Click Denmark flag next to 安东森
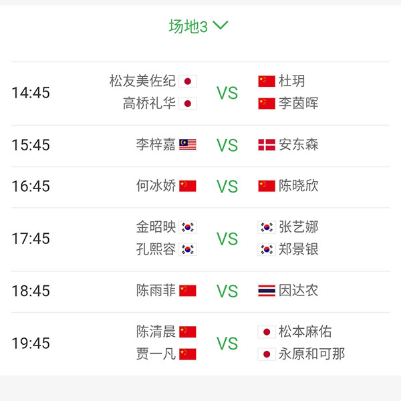Viewport: 401px width, 401px height. tap(267, 145)
